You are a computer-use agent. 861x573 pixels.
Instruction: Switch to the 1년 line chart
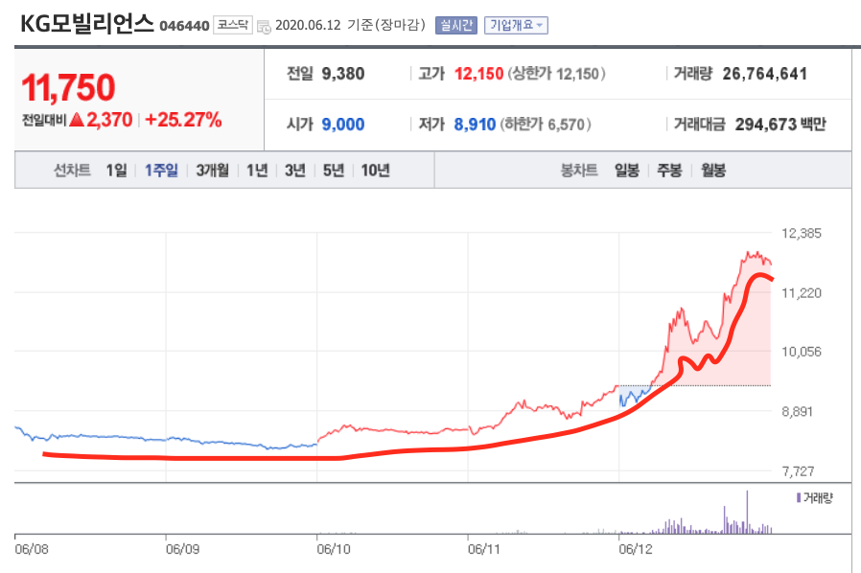[x=257, y=171]
